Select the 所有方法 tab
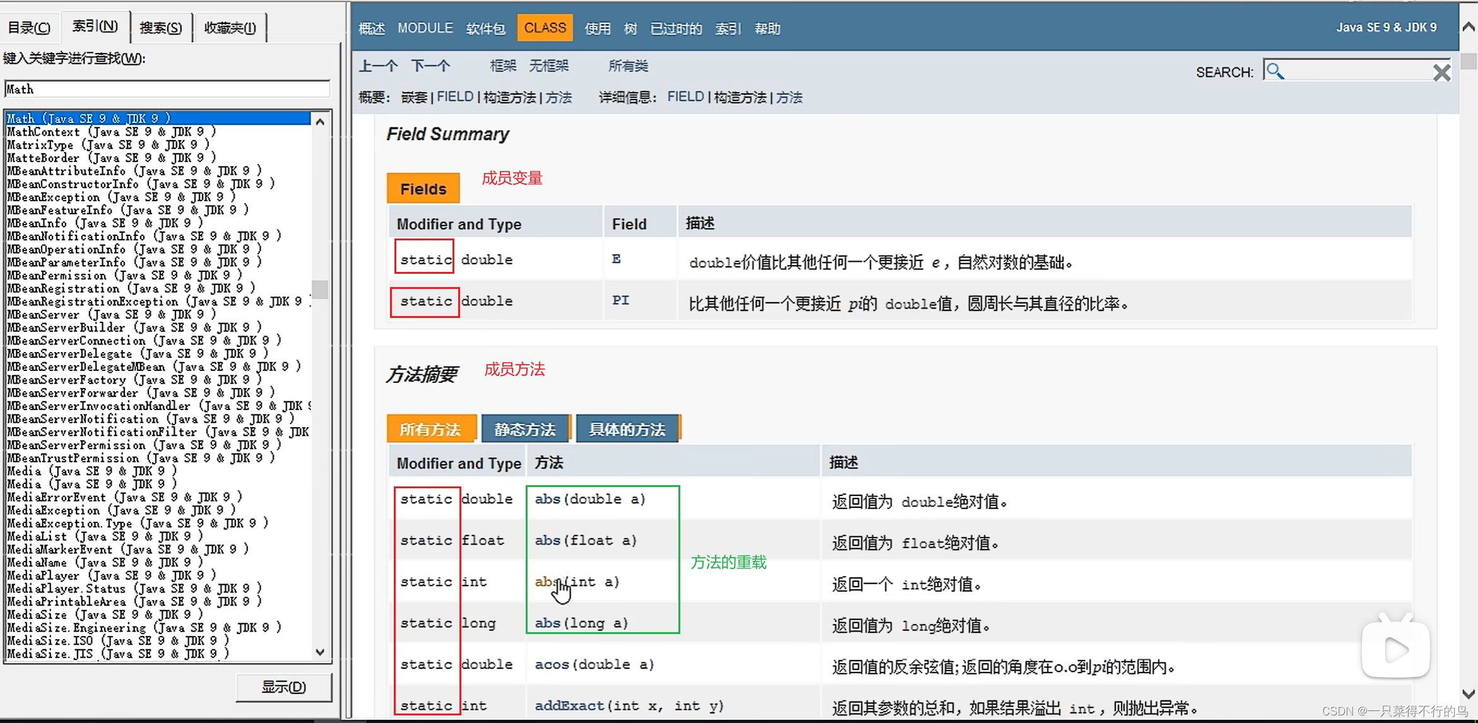Viewport: 1478px width, 723px height. click(x=431, y=430)
